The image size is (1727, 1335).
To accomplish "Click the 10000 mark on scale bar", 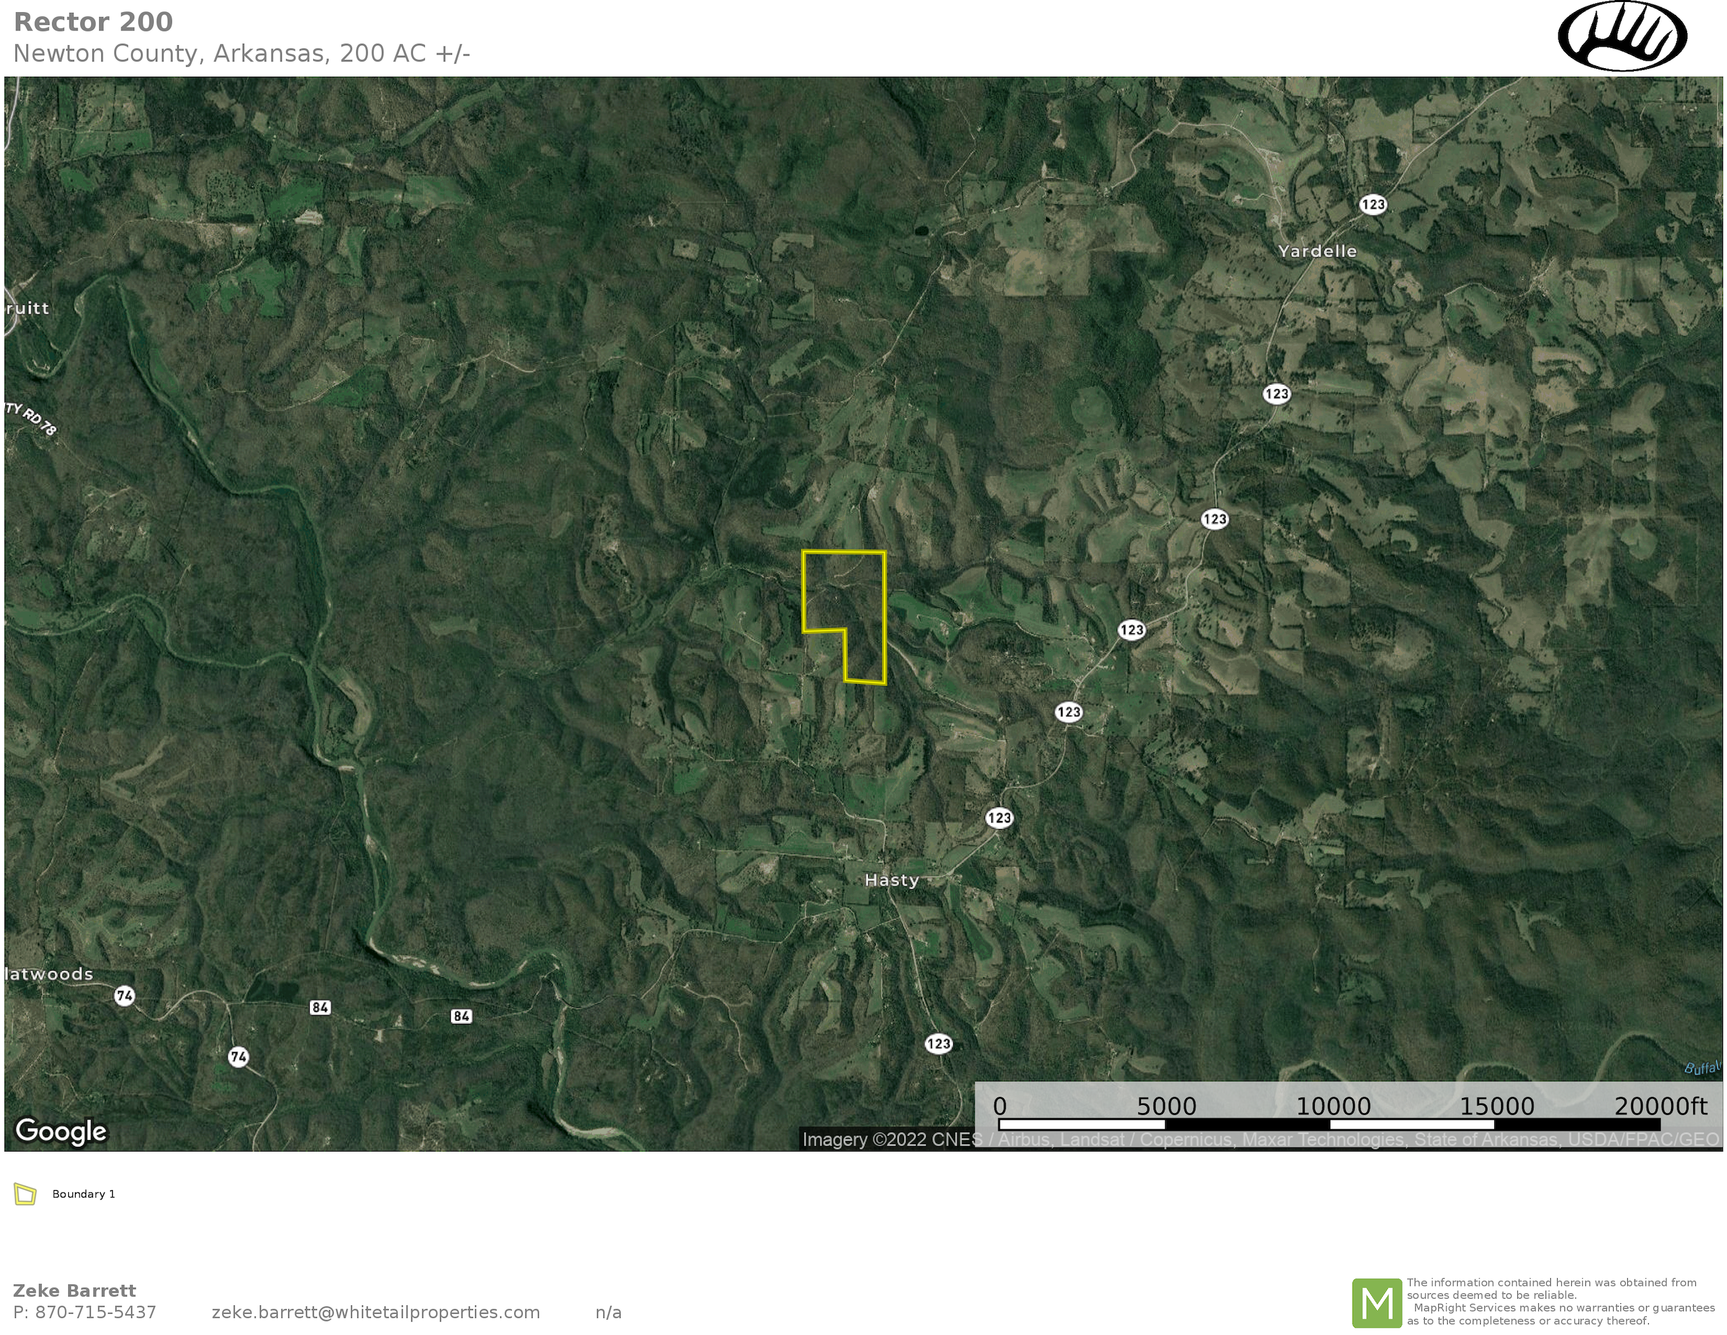I will click(x=1333, y=1106).
